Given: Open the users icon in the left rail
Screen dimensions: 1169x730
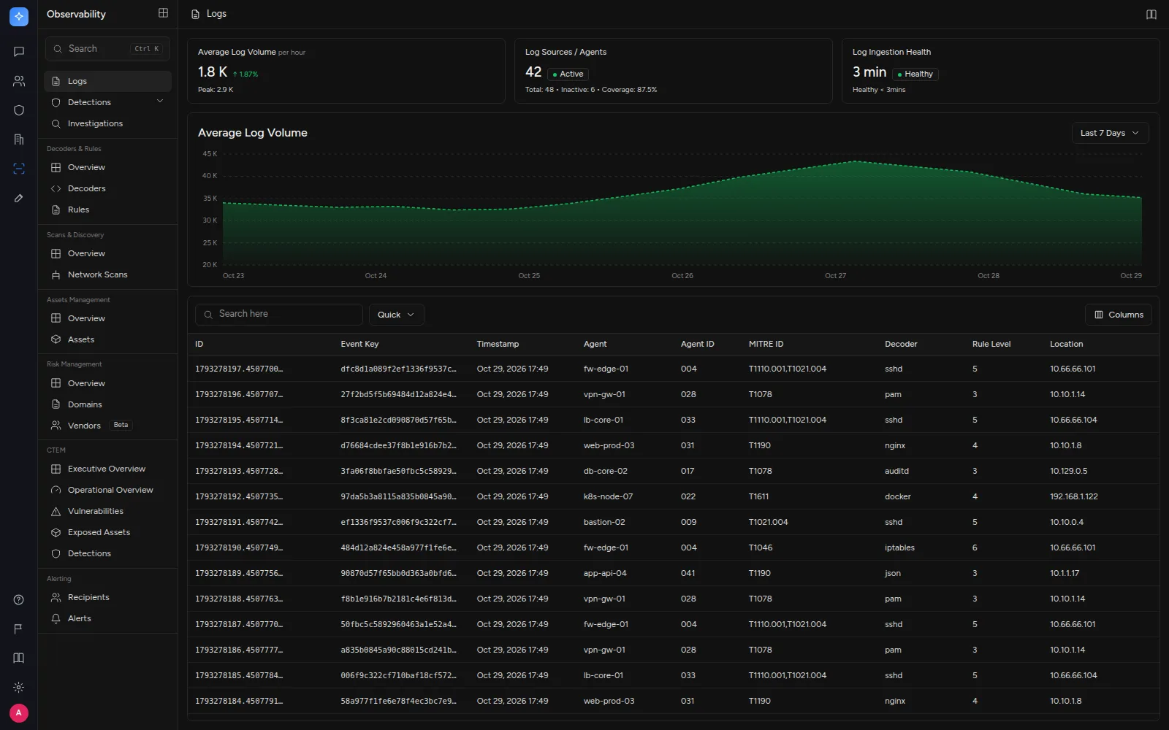Looking at the screenshot, I should pos(19,81).
